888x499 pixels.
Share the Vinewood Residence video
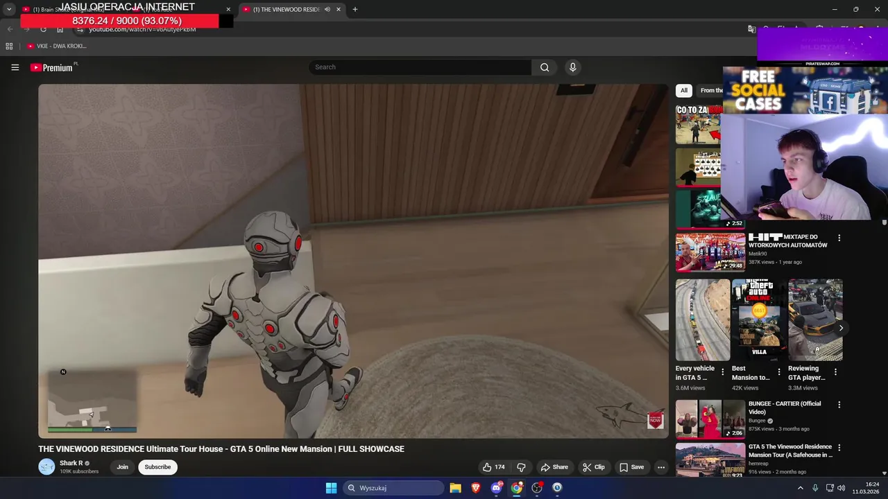click(554, 467)
